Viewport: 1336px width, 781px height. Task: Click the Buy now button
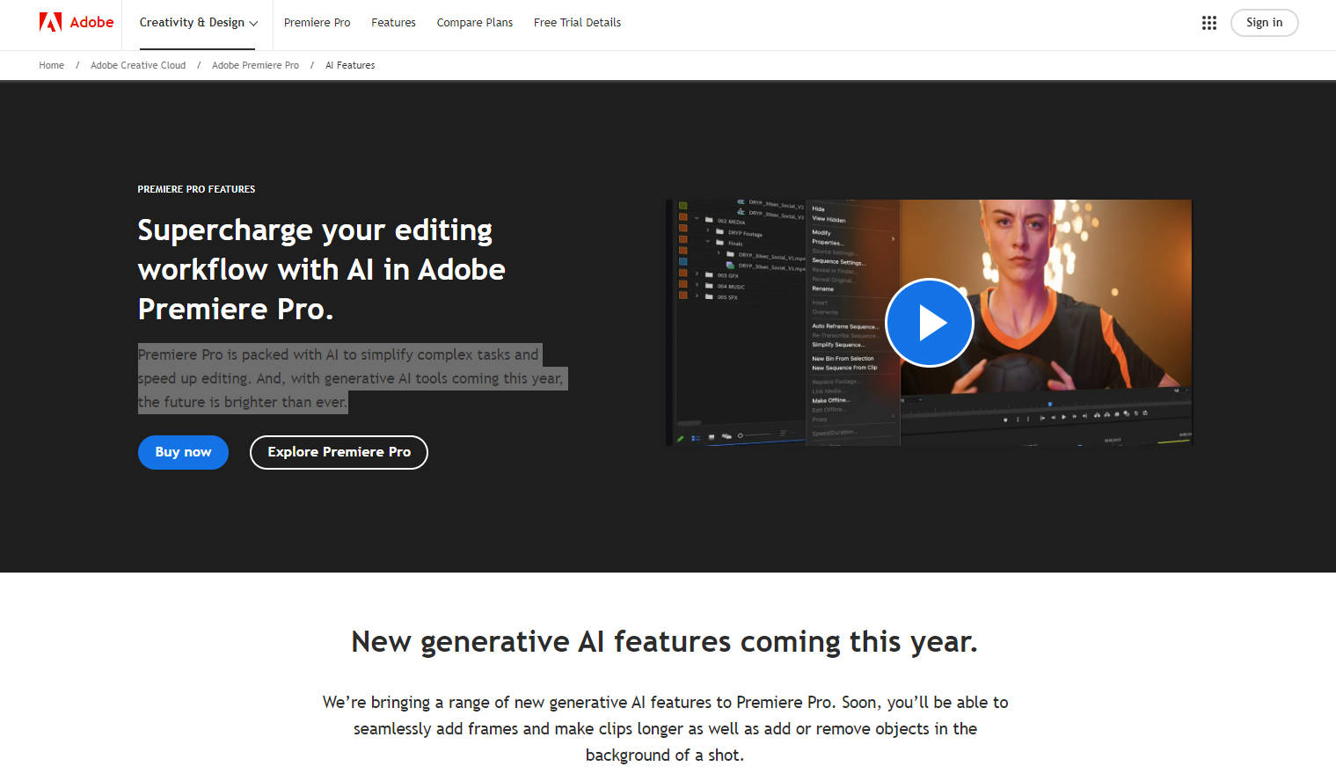pos(183,452)
